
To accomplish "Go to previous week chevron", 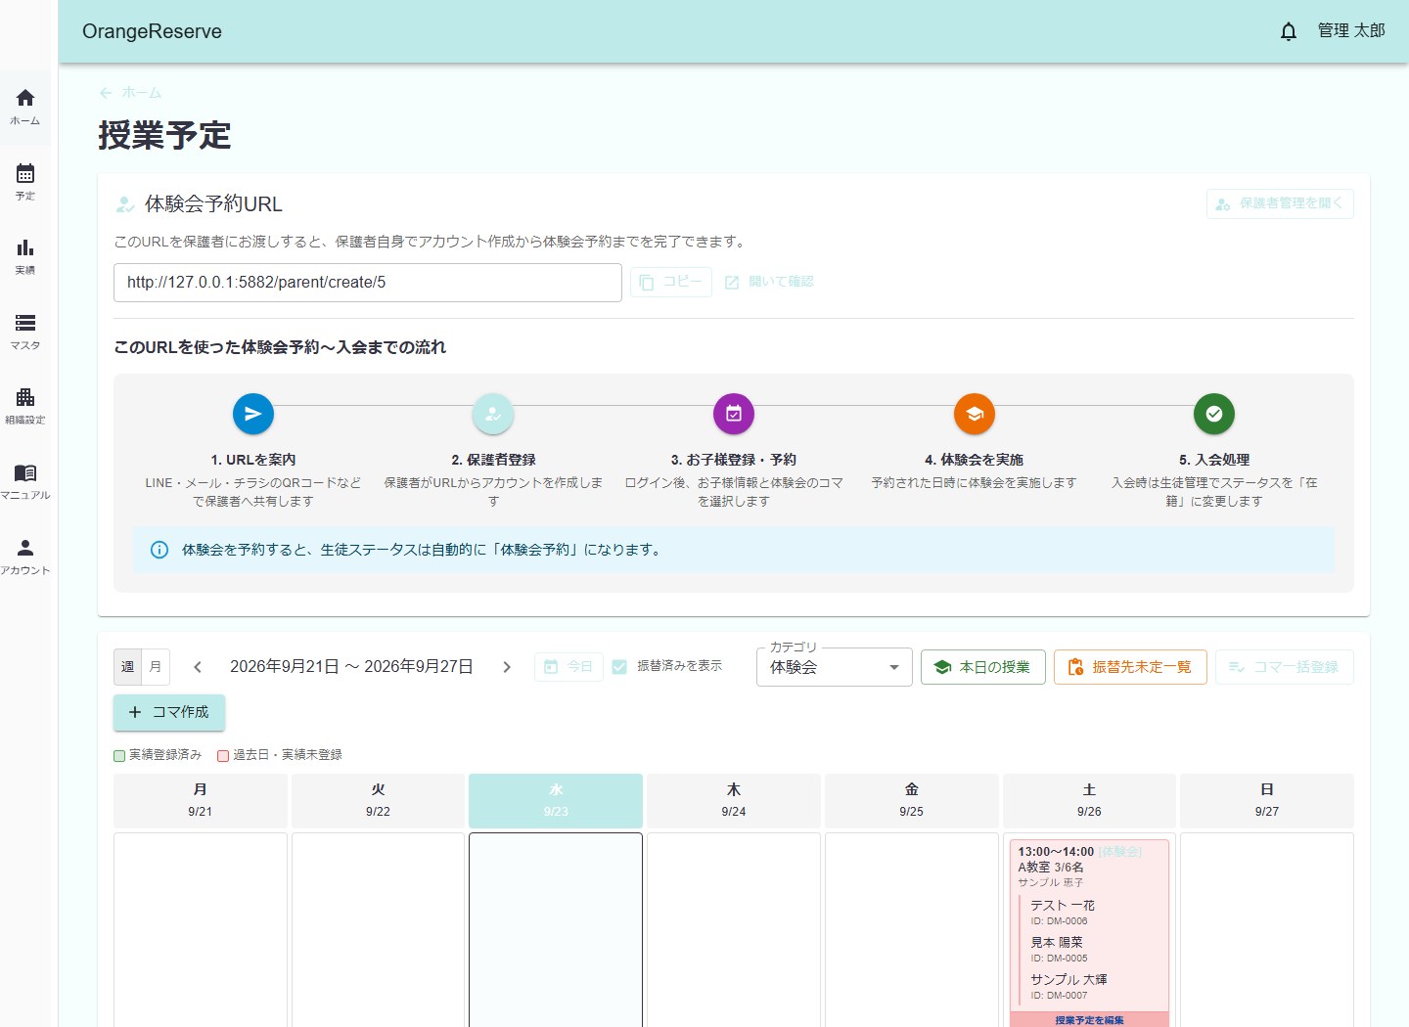I will (198, 667).
